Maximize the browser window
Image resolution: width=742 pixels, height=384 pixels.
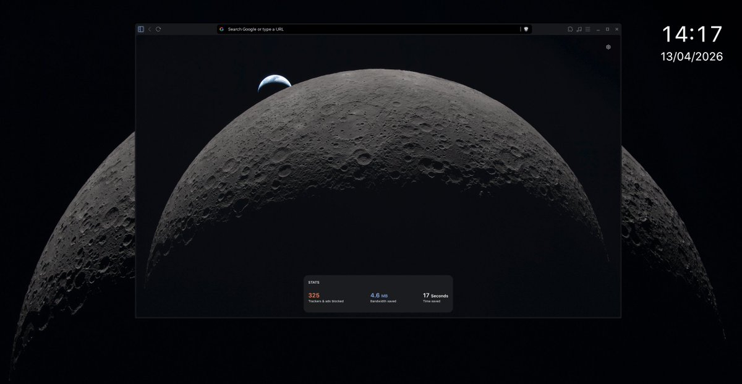607,29
